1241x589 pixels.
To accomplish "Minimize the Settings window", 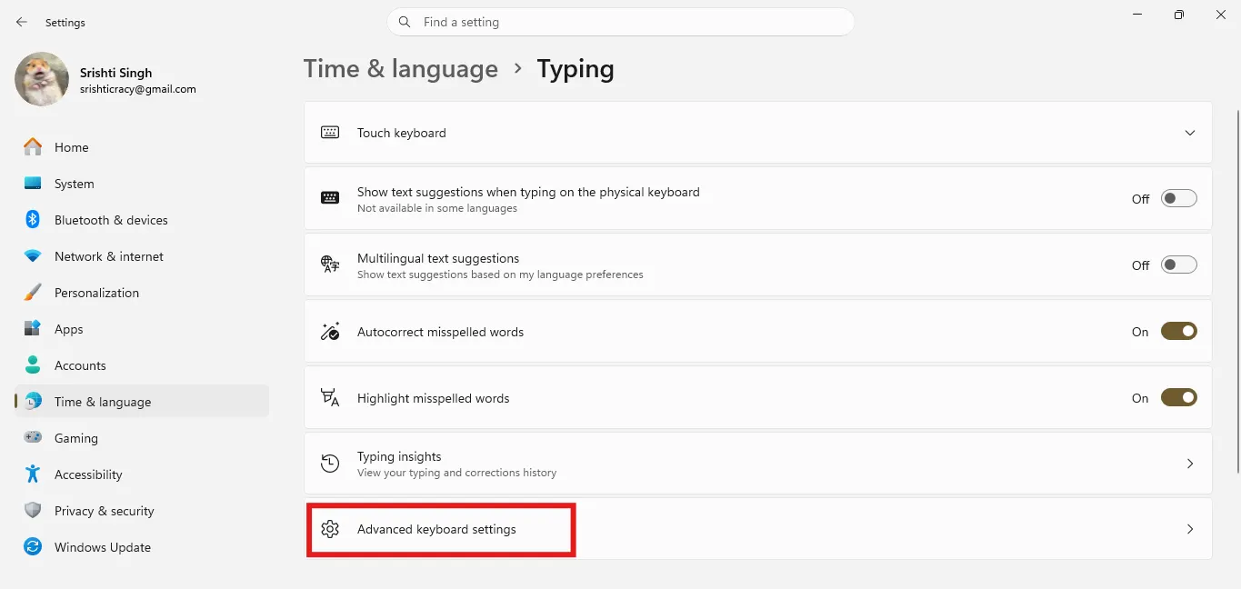I will coord(1137,15).
